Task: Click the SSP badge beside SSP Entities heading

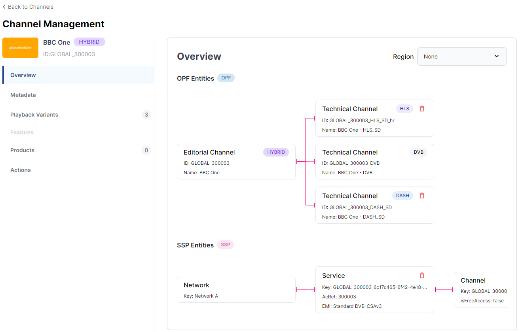Action: 225,245
